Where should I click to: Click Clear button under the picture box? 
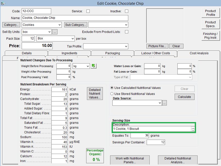[176, 46]
